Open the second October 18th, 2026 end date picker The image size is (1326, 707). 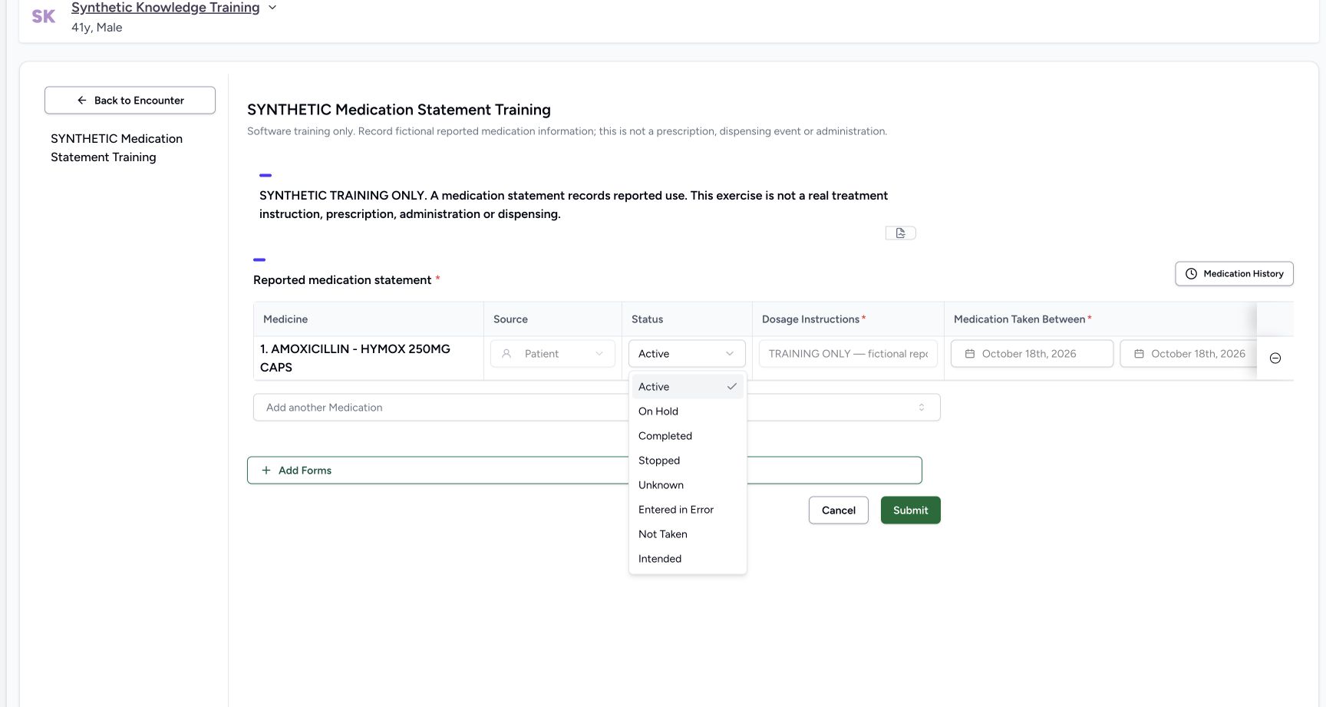click(x=1189, y=354)
